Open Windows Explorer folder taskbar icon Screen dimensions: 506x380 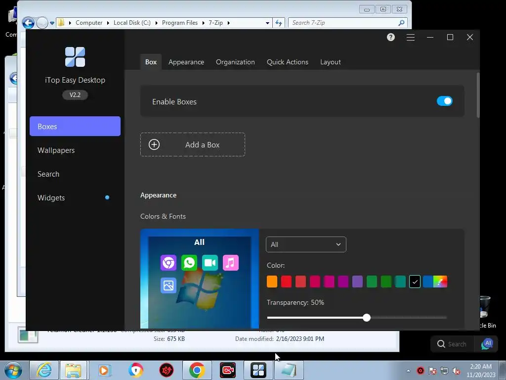pos(73,370)
